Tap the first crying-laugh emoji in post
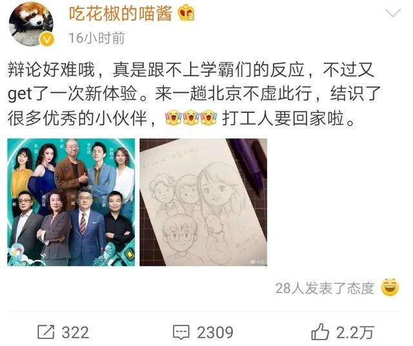Viewport: 413px width, 346px height. [x=174, y=117]
